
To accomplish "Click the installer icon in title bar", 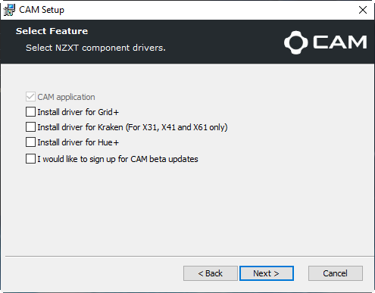I will [9, 10].
